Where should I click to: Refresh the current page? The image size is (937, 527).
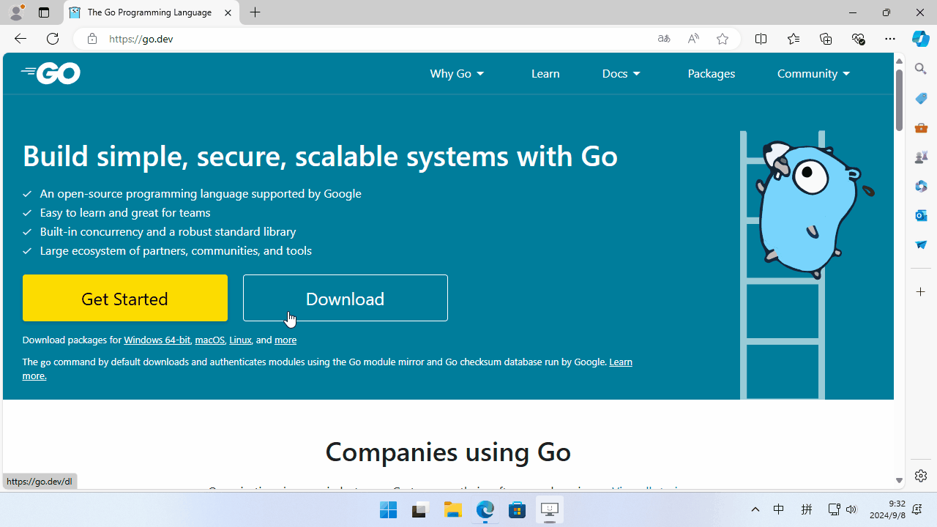(52, 38)
